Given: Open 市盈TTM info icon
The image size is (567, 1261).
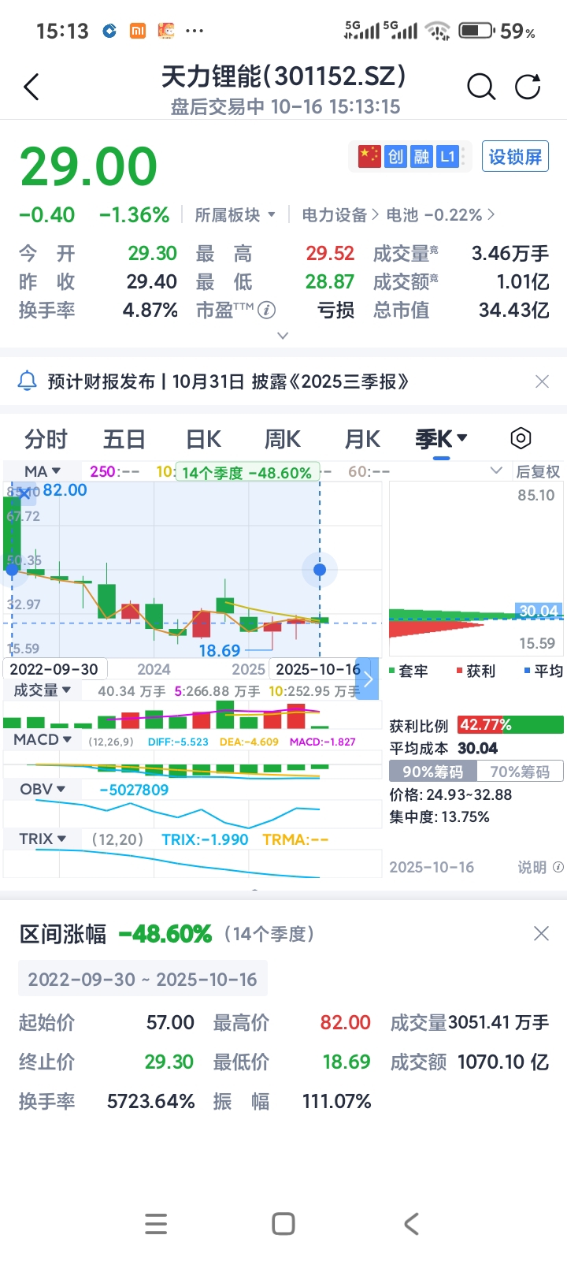Looking at the screenshot, I should pyautogui.click(x=267, y=310).
